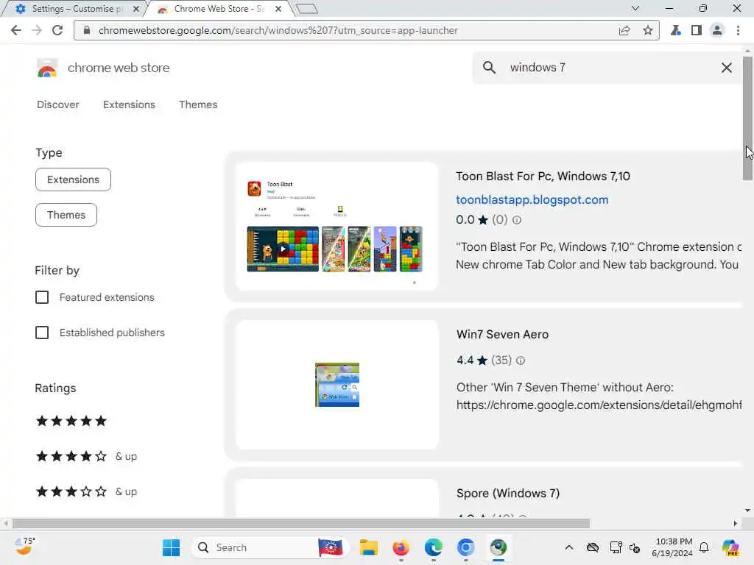The height and width of the screenshot is (565, 754).
Task: Select Themes type filter button
Action: point(66,215)
